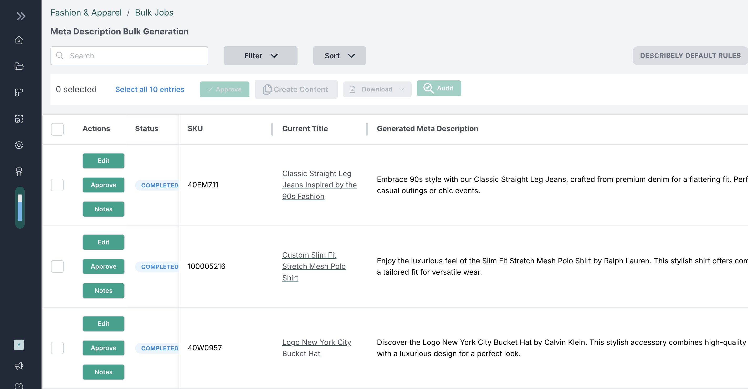Click the Generated Meta Description column header

(427, 129)
